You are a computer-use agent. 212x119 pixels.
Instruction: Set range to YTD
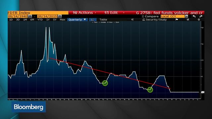click(x=40, y=20)
